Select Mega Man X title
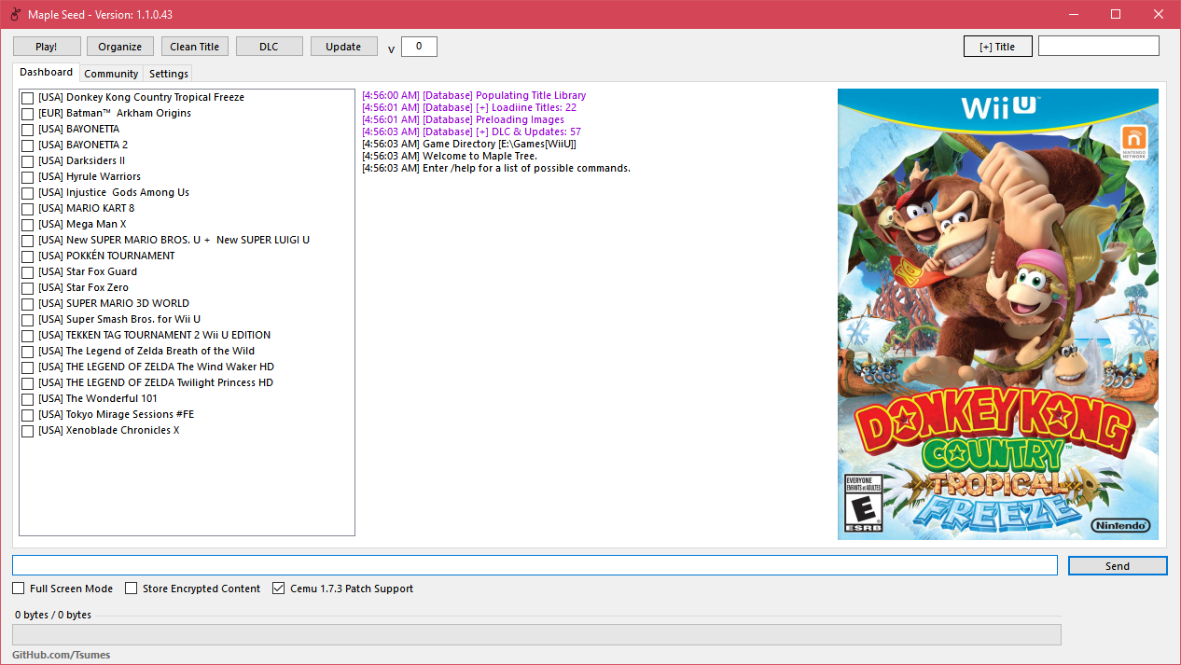Viewport: 1181px width, 665px height. click(x=82, y=225)
